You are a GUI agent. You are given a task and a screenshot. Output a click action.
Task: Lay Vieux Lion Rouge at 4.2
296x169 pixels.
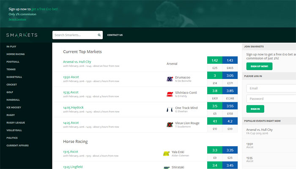[230, 121]
